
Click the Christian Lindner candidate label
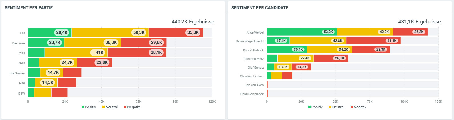[x=252, y=76]
